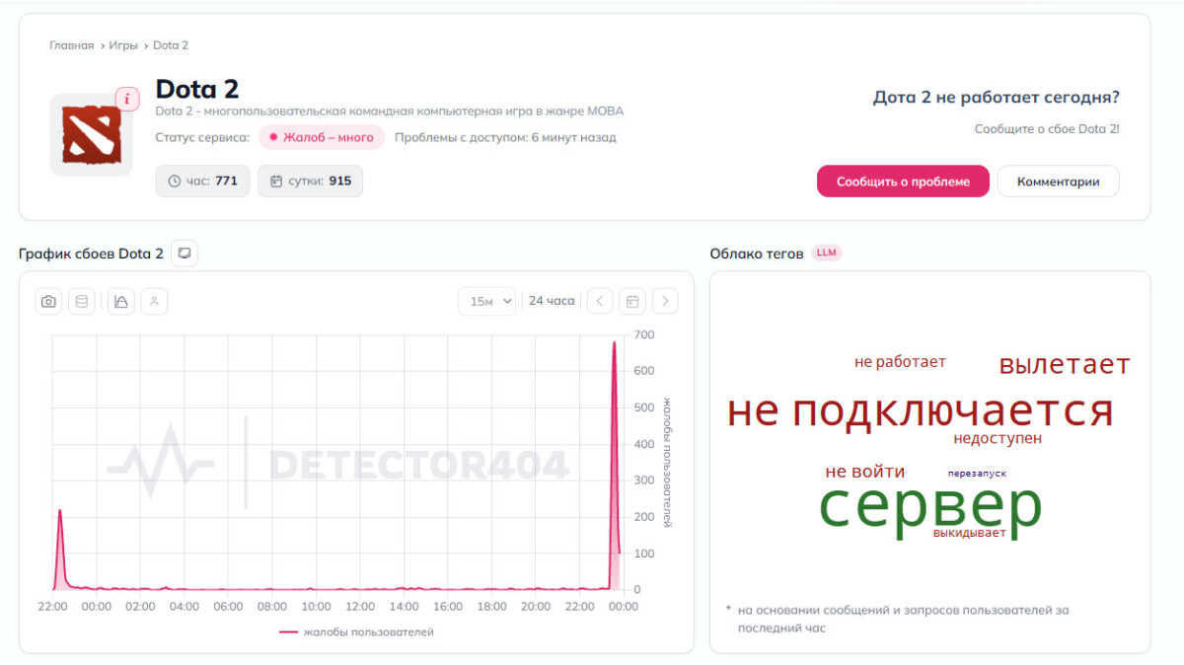Open the Главная breadcrumb link
1184x665 pixels.
71,45
